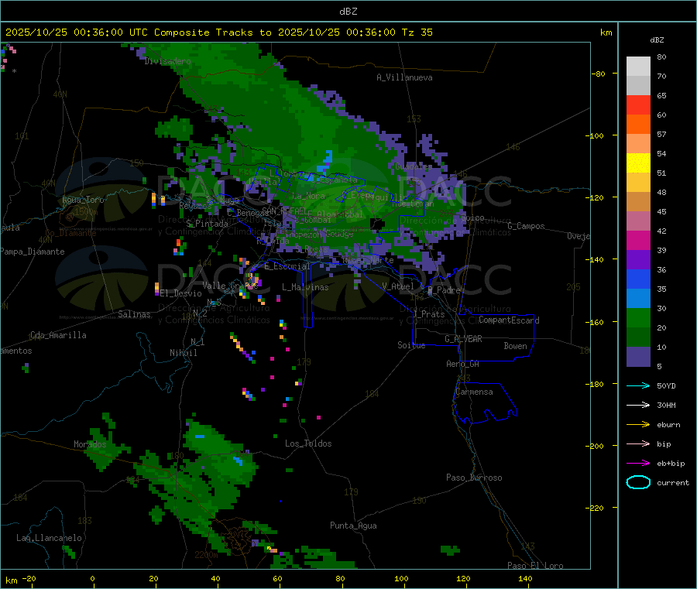
Task: Pick the slate purple 5-10 dBZ swatch
Action: 638,357
